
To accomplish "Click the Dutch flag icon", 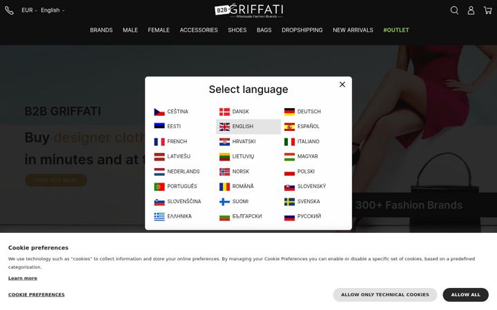I will (159, 172).
